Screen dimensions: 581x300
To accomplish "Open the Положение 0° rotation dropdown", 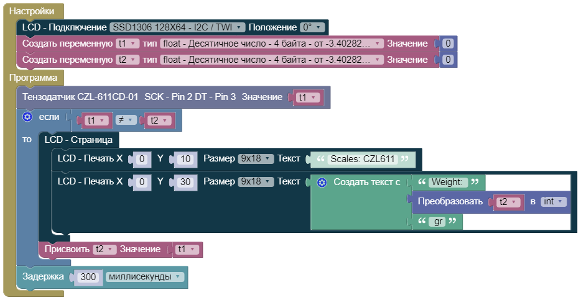I will (312, 27).
